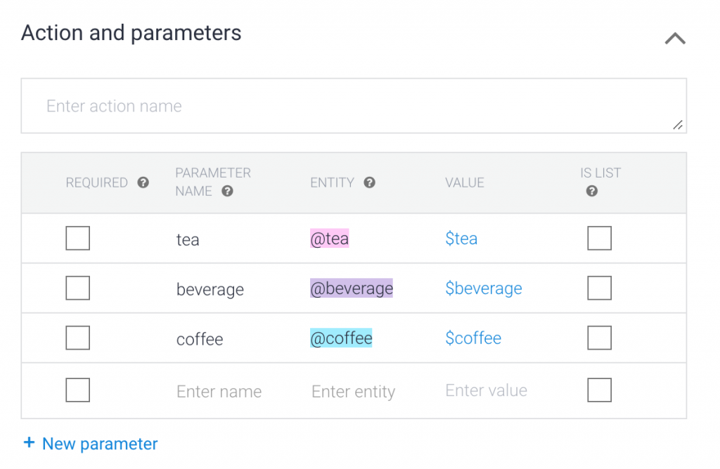Tick the Is List box for beverage

(x=599, y=288)
